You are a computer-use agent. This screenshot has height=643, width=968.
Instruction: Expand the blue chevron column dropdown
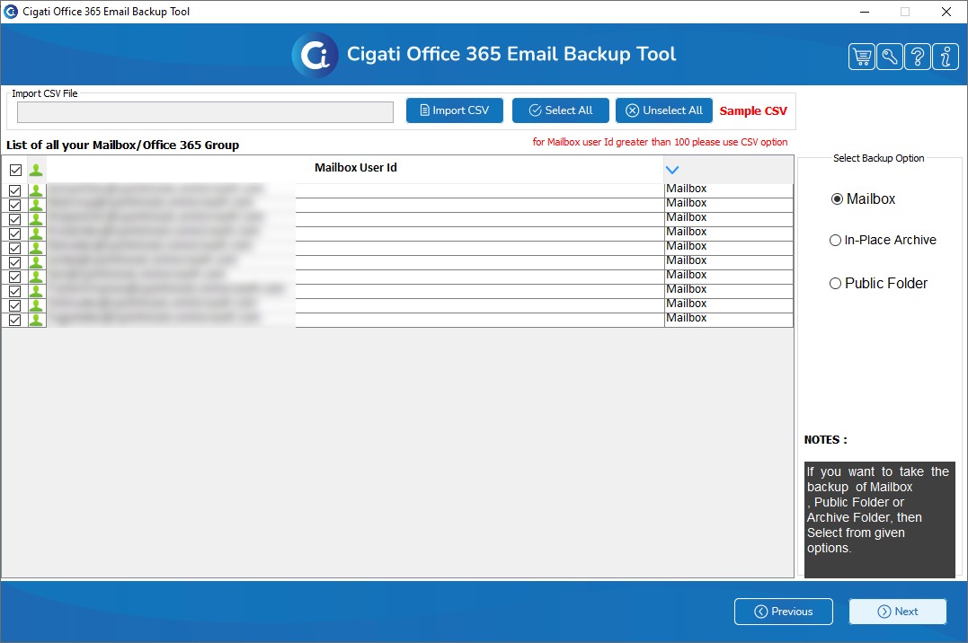pos(672,170)
